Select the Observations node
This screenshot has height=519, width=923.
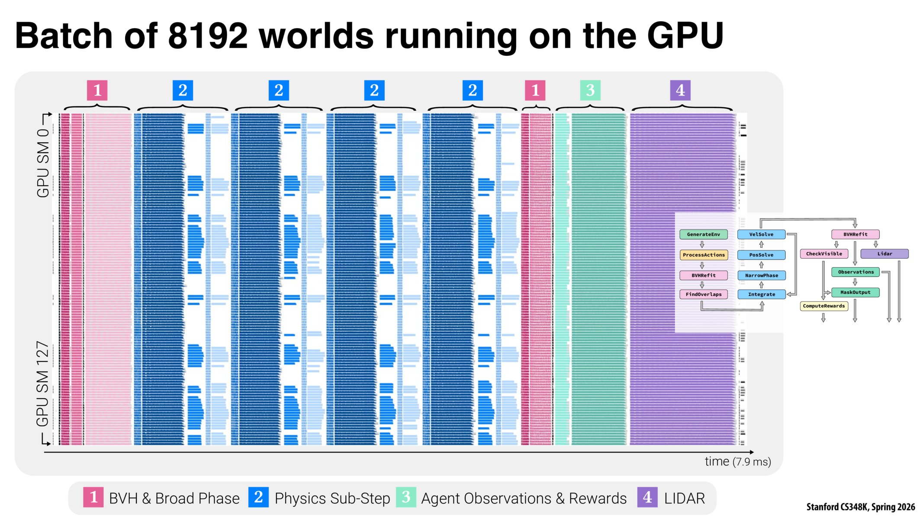[x=855, y=272]
